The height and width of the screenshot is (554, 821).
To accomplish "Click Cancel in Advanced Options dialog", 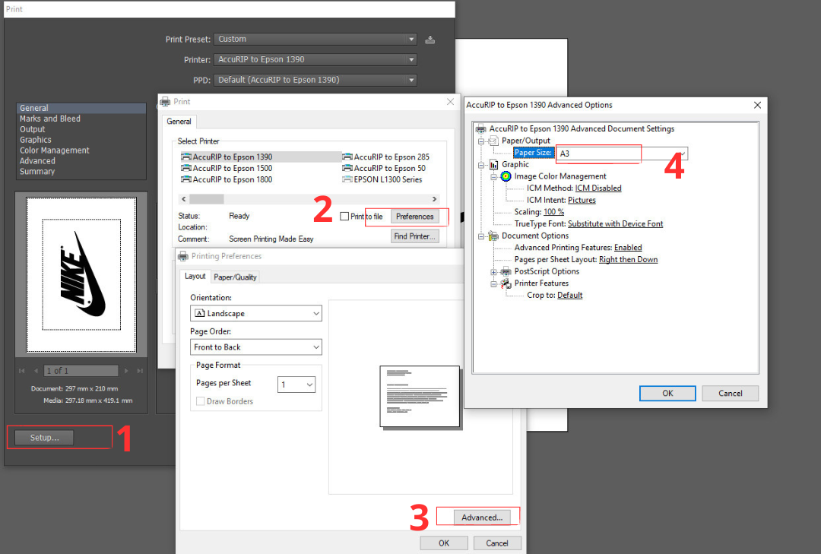I will coord(730,393).
